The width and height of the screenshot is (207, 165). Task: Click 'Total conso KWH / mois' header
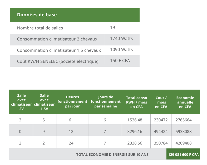click(136, 102)
